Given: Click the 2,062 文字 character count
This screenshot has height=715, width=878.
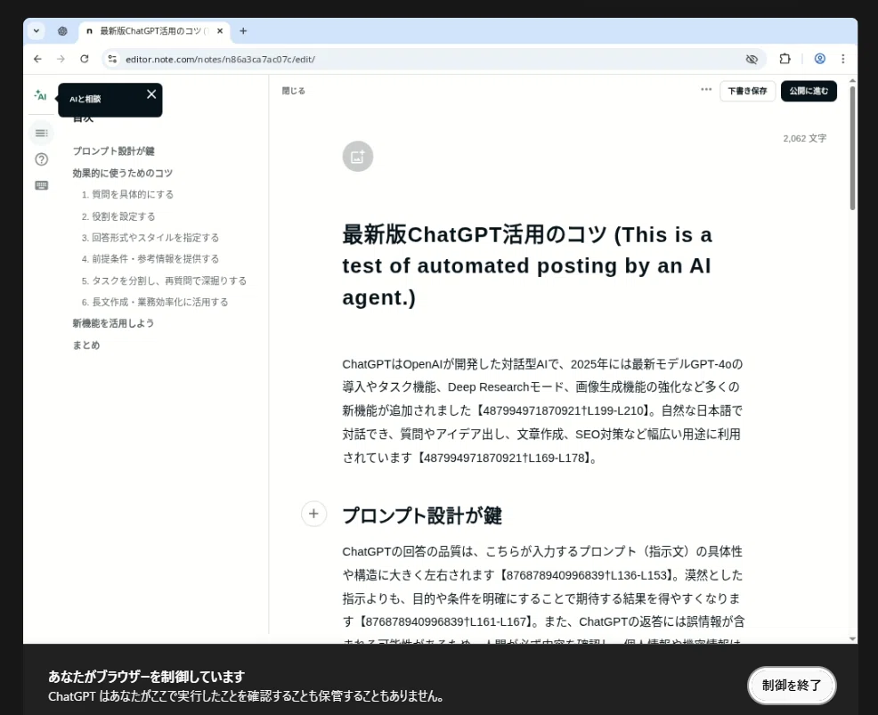Looking at the screenshot, I should pyautogui.click(x=805, y=138).
